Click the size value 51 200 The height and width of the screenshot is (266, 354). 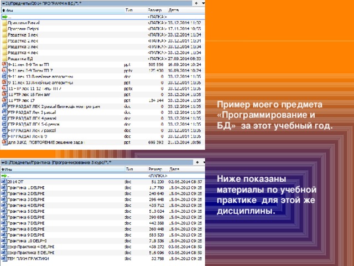158,182
